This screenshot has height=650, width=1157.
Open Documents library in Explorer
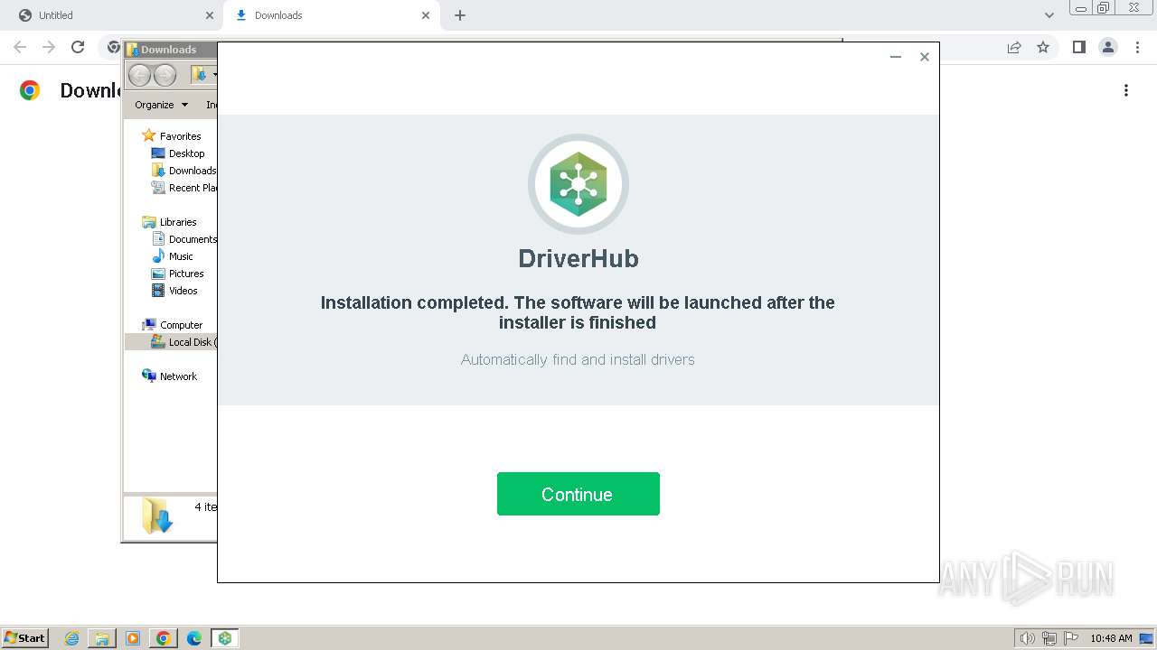click(184, 239)
